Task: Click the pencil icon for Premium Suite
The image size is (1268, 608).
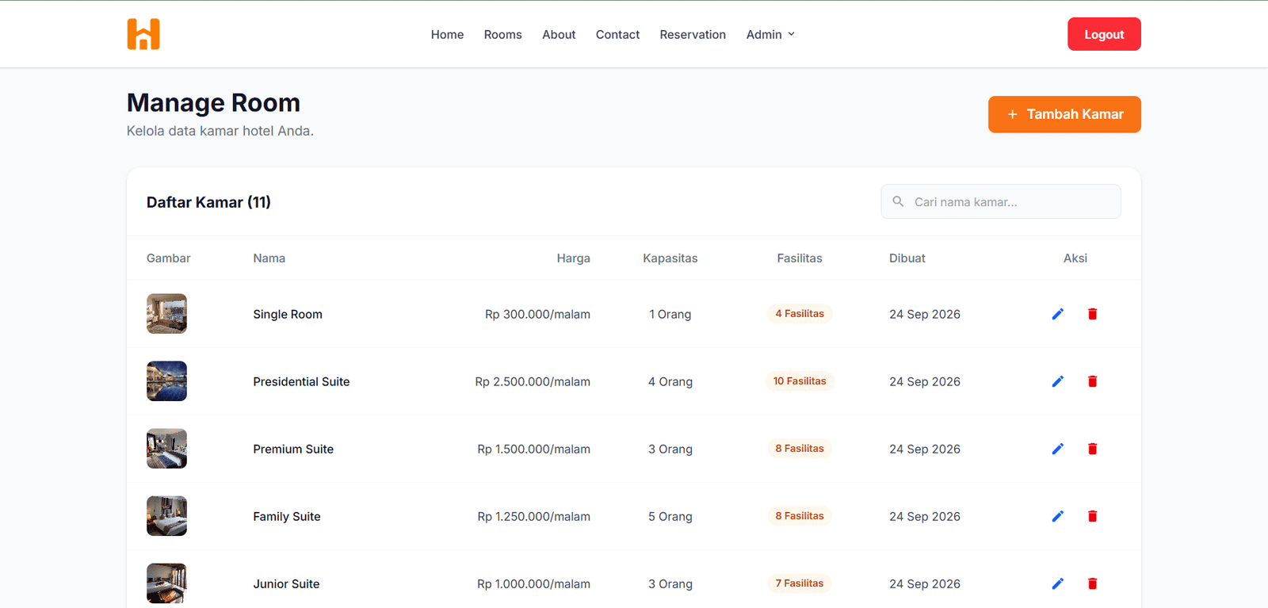Action: click(x=1057, y=449)
